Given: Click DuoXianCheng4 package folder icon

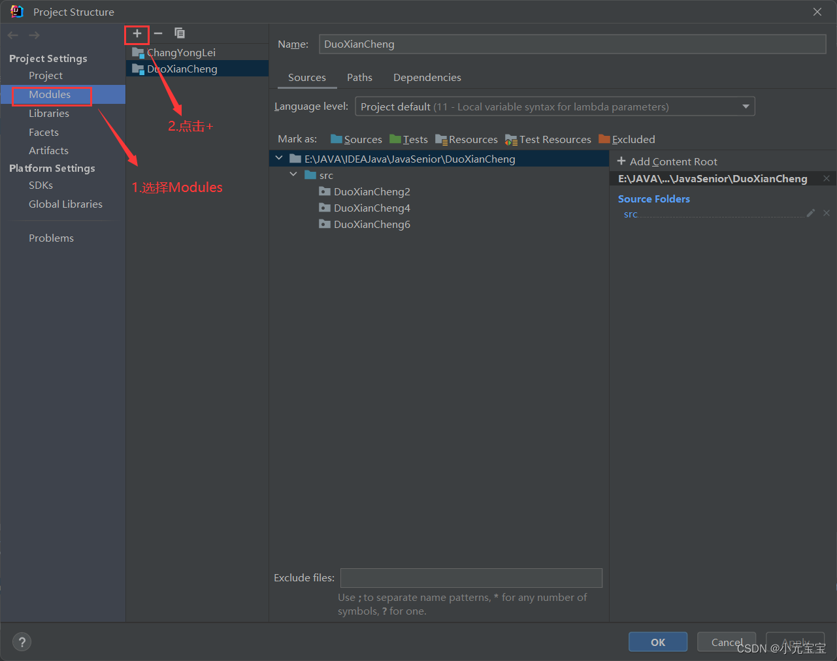Looking at the screenshot, I should pos(325,208).
